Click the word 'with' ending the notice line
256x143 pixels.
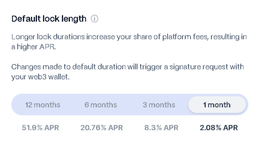[x=238, y=68]
